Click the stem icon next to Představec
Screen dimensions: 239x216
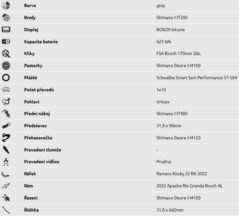[x=6, y=126]
